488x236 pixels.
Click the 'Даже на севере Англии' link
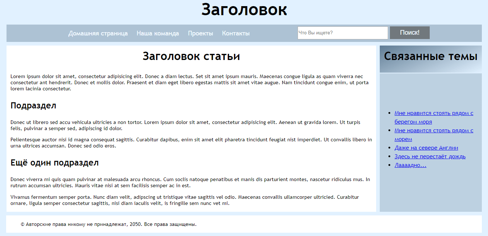[x=426, y=148]
